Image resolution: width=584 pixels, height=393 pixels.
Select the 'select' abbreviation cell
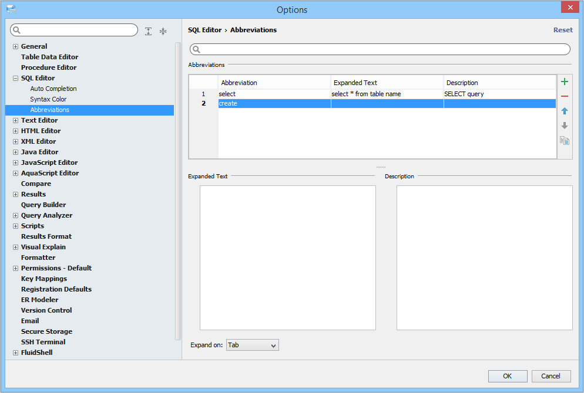274,94
